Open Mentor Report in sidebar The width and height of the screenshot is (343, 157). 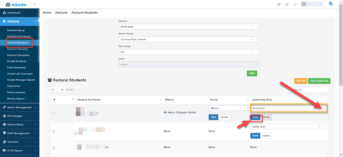pos(16,99)
